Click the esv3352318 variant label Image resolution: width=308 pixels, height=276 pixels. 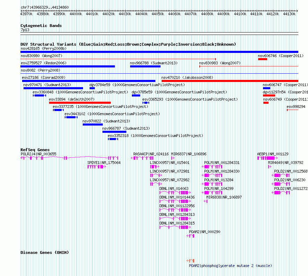[155, 136]
